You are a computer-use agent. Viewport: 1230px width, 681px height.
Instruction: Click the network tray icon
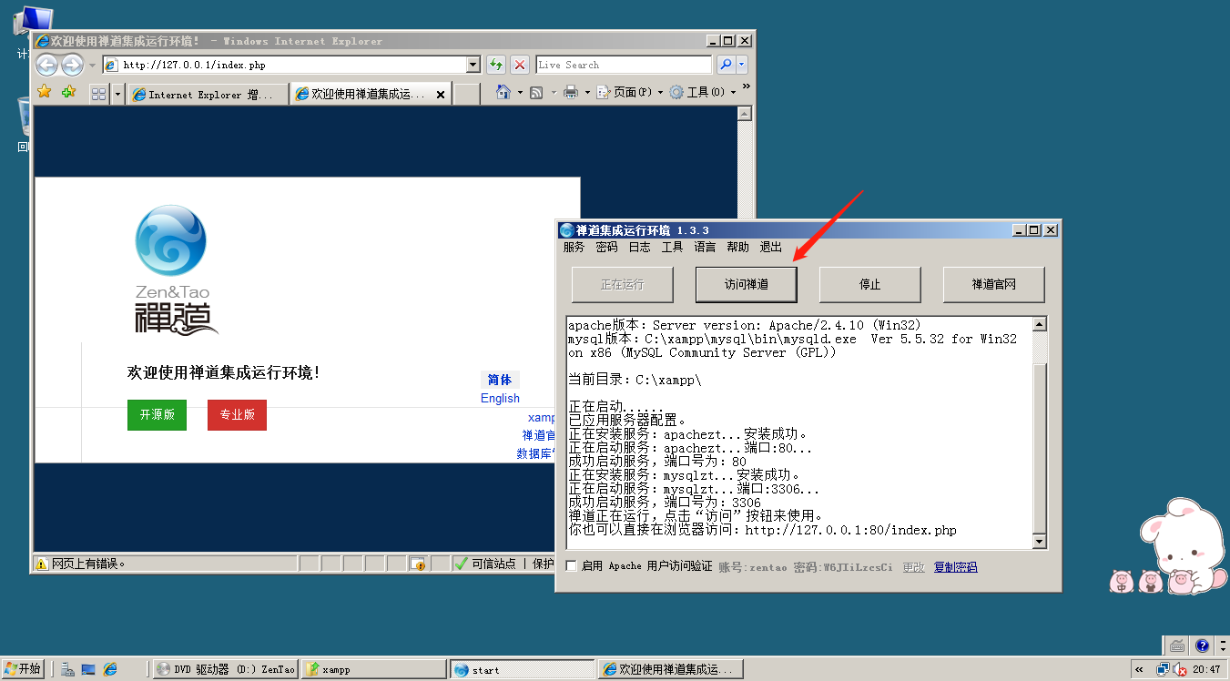pos(1163,669)
